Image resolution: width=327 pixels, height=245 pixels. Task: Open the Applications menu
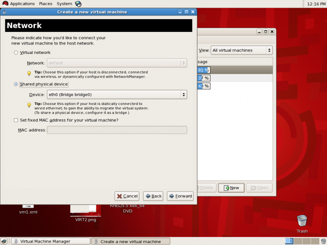tap(22, 4)
